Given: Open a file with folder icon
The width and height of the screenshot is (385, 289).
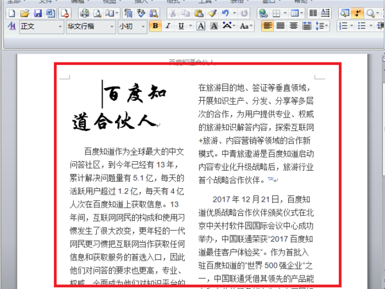Looking at the screenshot, I should pyautogui.click(x=24, y=13).
